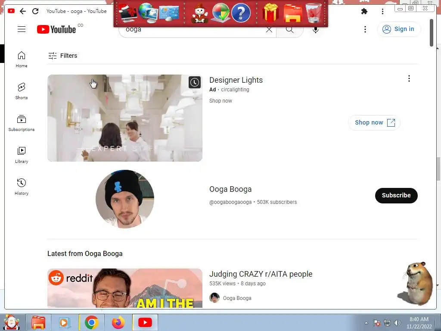Open the search Filters panel
The height and width of the screenshot is (331, 441).
coord(62,56)
